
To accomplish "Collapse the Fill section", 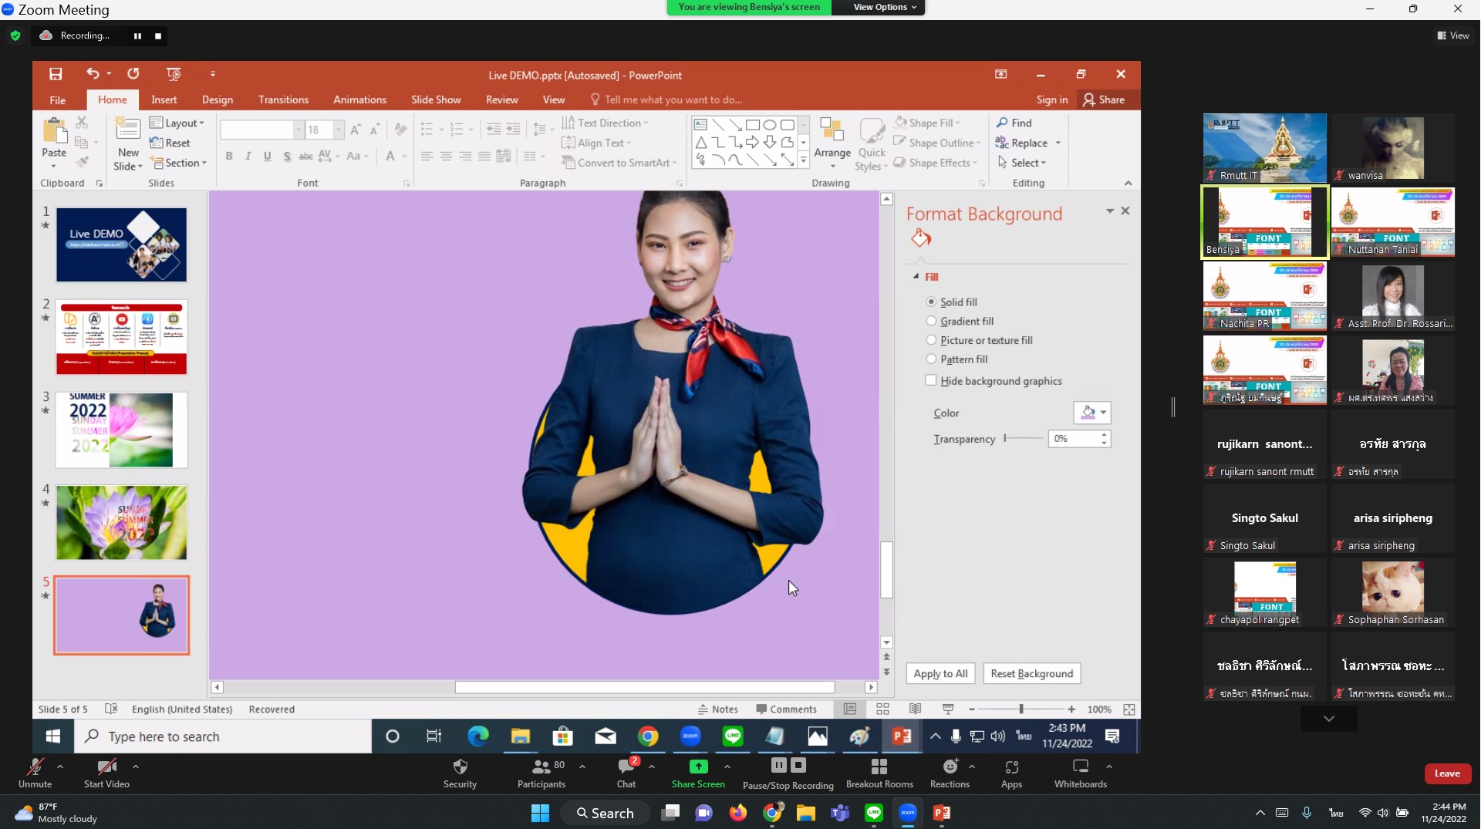I will click(916, 277).
